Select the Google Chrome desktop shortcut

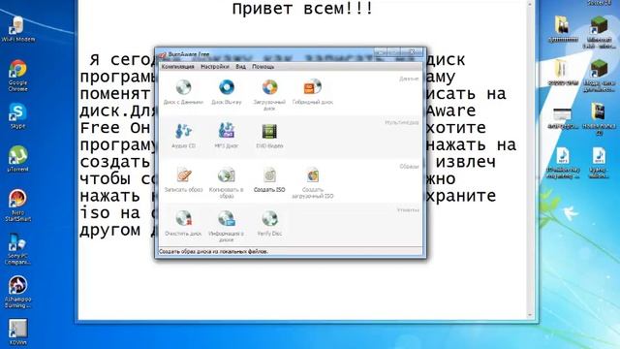click(17, 76)
